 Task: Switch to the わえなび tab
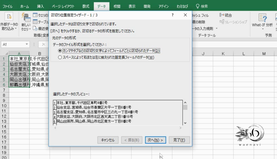182,6
